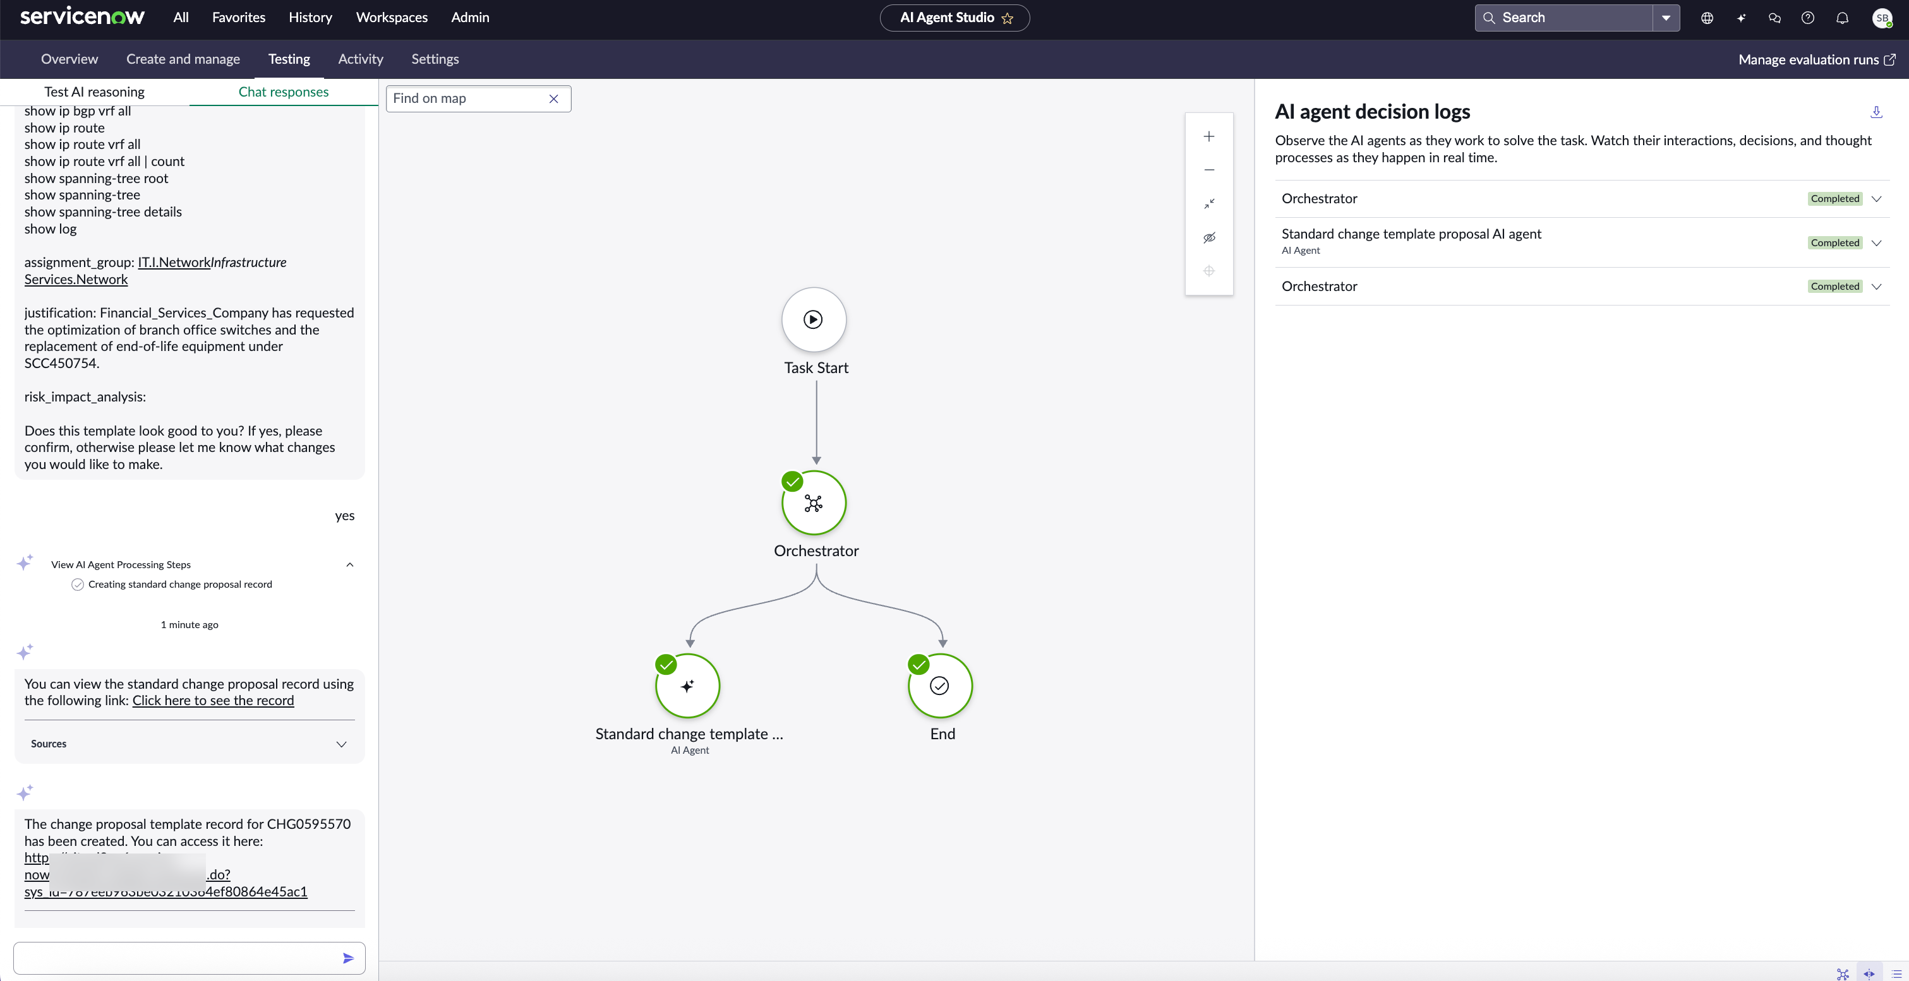Viewport: 1909px width, 981px height.
Task: Show list-only view with the list icon
Action: pos(1896,973)
